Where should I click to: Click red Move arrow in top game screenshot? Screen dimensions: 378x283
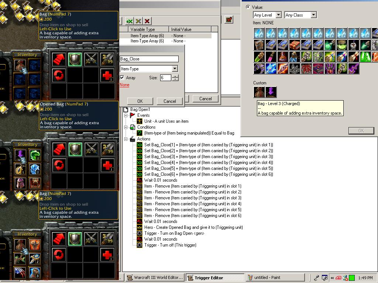point(59,59)
